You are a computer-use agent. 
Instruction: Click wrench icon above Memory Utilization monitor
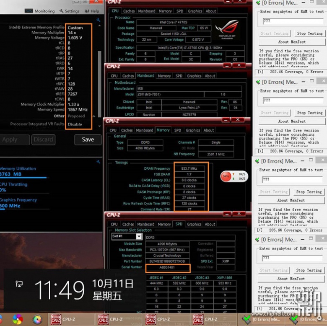click(x=98, y=162)
